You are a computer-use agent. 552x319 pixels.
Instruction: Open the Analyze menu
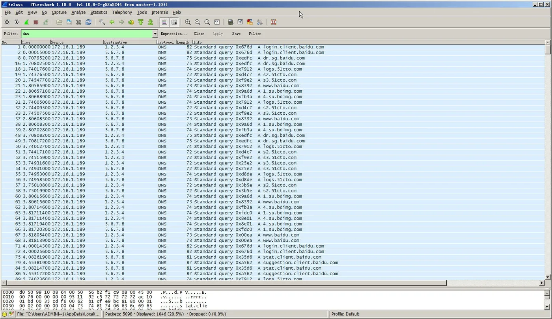78,12
